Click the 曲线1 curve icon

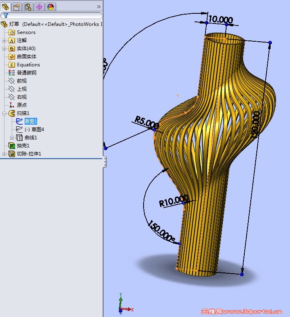click(x=19, y=138)
